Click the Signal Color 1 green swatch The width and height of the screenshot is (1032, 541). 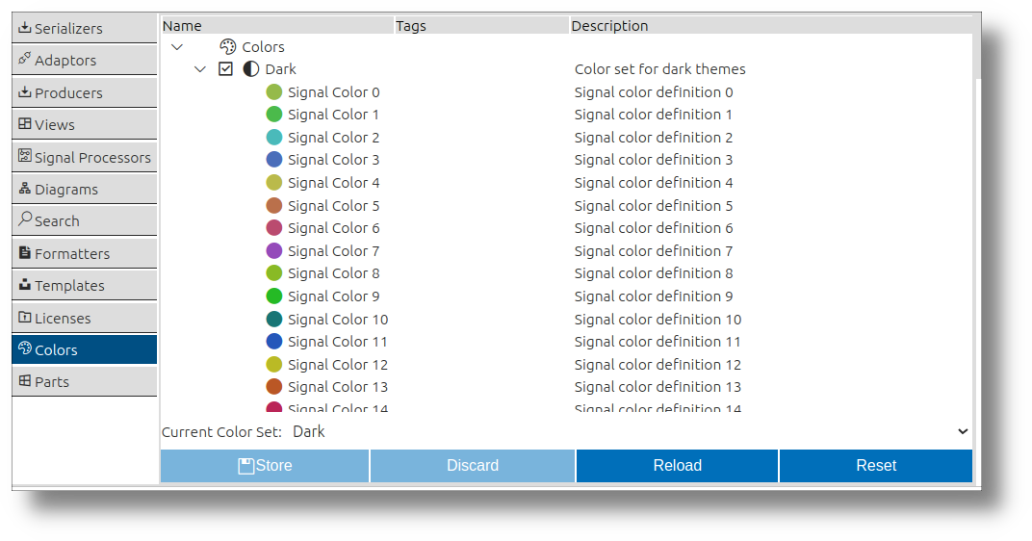pos(274,115)
